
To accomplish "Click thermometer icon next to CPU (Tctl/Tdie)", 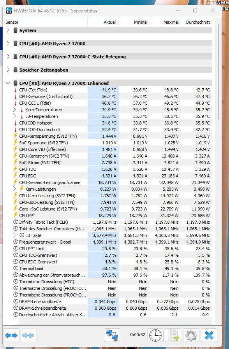I will [x=16, y=90].
